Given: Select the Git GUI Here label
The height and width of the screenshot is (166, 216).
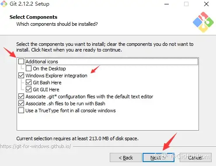Looking at the screenshot, I should coord(46,90).
